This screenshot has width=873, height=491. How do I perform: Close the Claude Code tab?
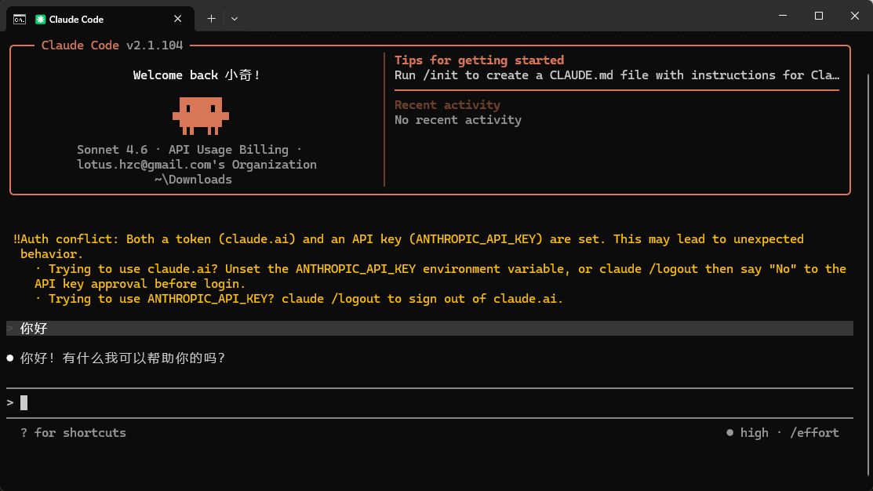click(177, 19)
